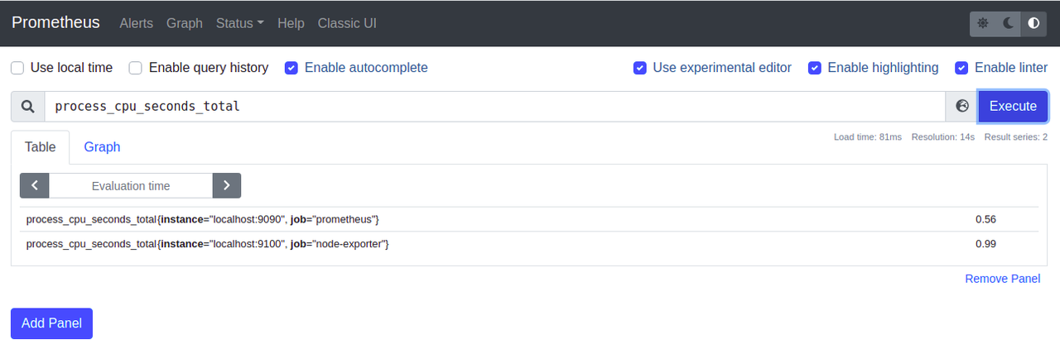Screen dimensions: 1060x349
Task: Expand the Status dropdown menu
Action: tap(239, 23)
